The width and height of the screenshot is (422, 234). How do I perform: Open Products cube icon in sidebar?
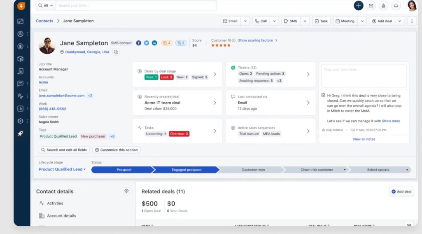click(x=20, y=58)
